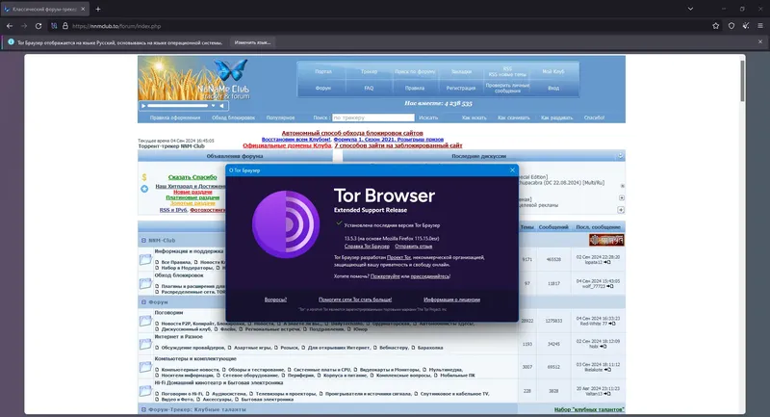Viewport: 770px width, 417px height.
Task: Open the hamburger application menu
Action: pyautogui.click(x=760, y=26)
